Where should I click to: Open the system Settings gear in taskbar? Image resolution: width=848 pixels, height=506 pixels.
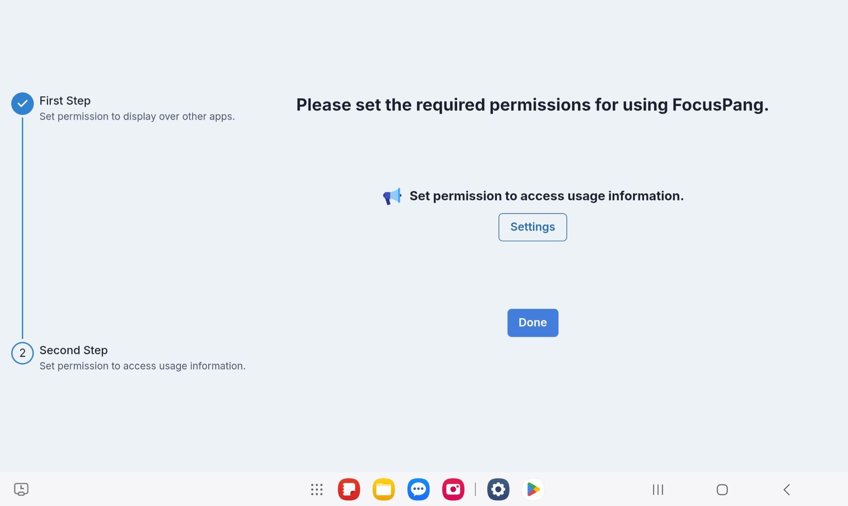[x=498, y=489]
